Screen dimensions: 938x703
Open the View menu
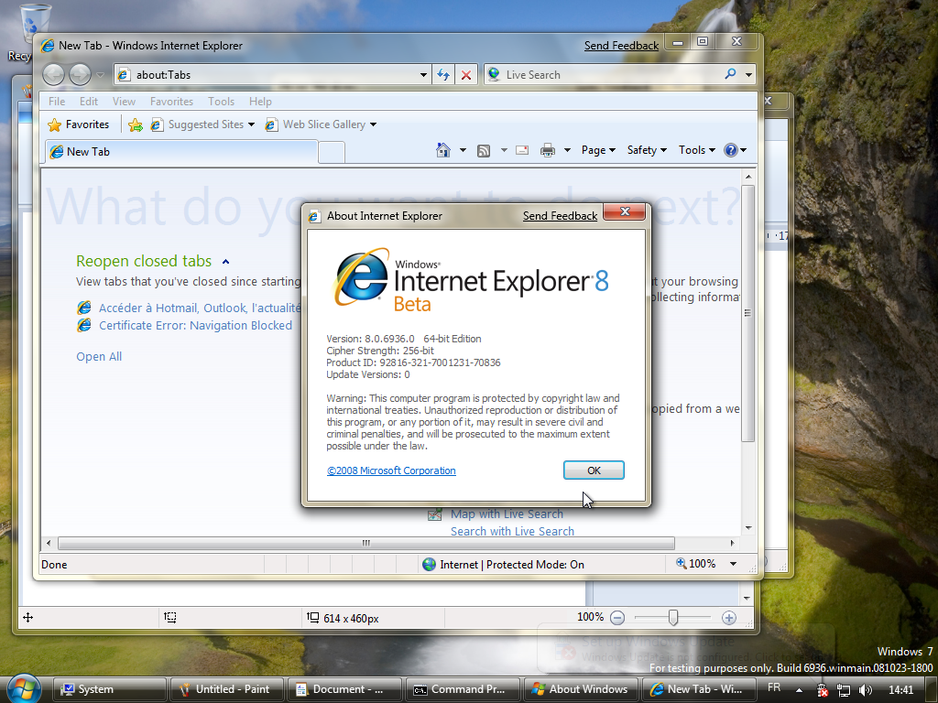point(124,101)
